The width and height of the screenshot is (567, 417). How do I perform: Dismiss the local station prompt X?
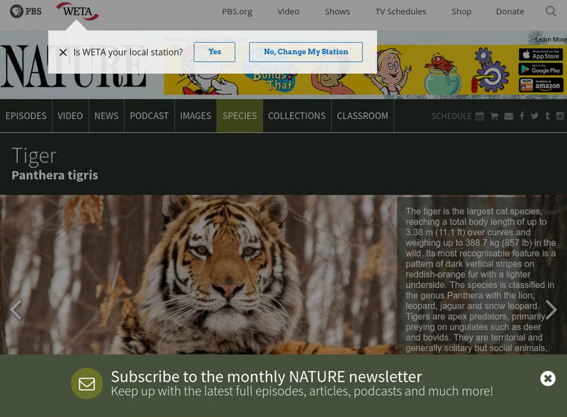click(63, 52)
